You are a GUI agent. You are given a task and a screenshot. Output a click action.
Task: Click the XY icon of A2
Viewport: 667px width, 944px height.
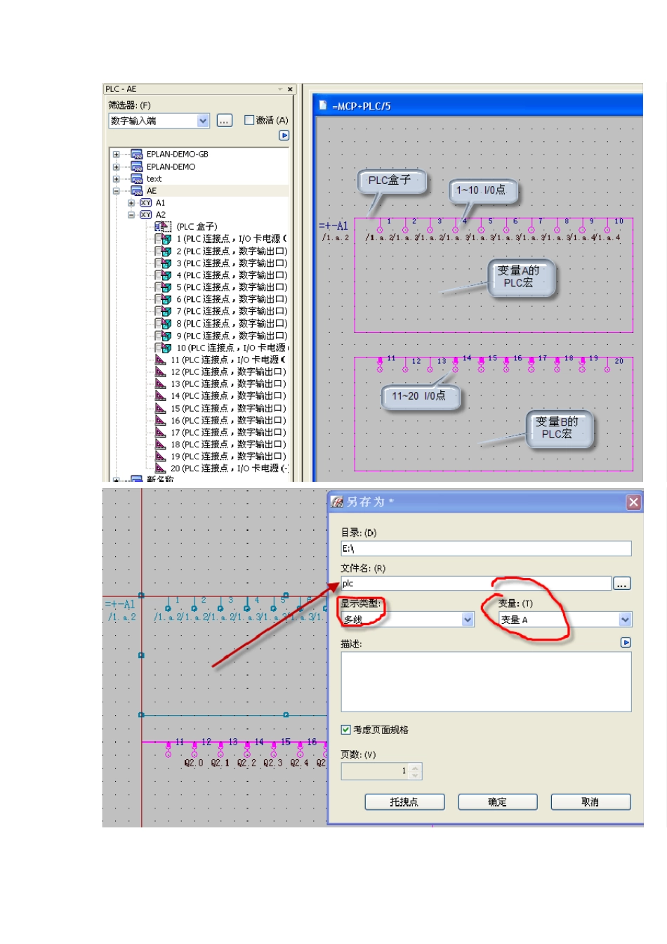(x=146, y=215)
